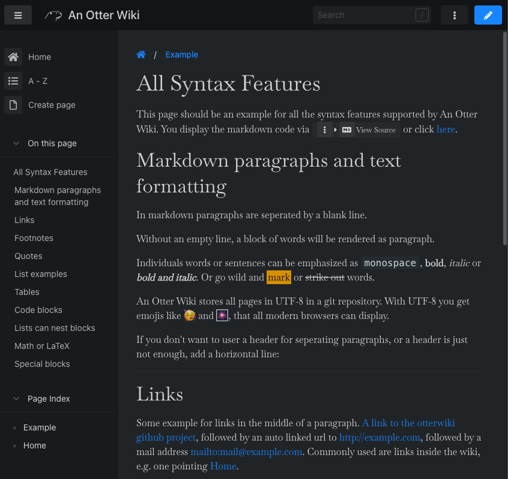This screenshot has width=508, height=479.
Task: Go to Code blocks section
Action: [x=38, y=310]
